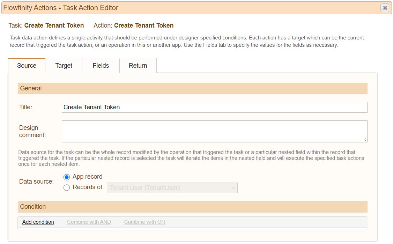This screenshot has height=244, width=393.
Task: Click the resize handle of Design comment box
Action: [365, 140]
